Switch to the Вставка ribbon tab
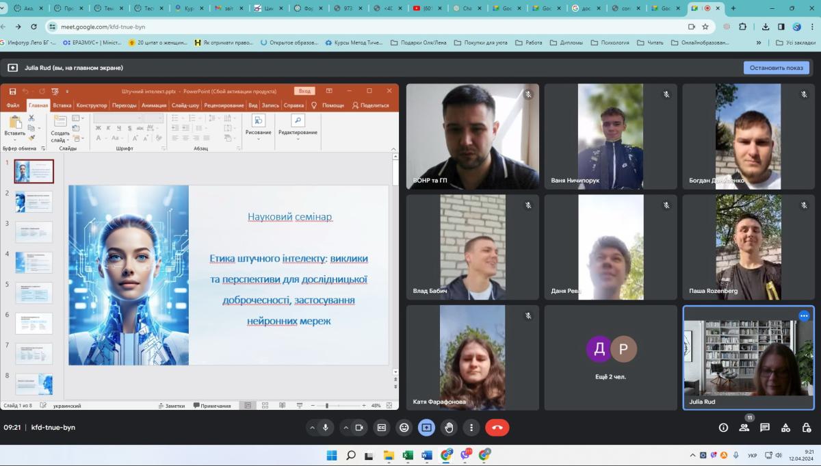821x466 pixels. click(x=62, y=105)
